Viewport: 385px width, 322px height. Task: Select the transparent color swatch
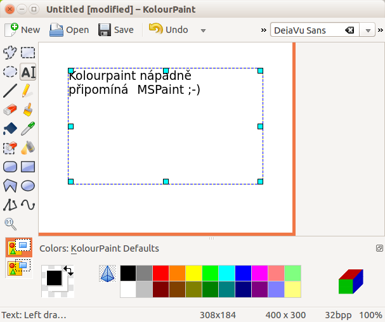point(108,274)
